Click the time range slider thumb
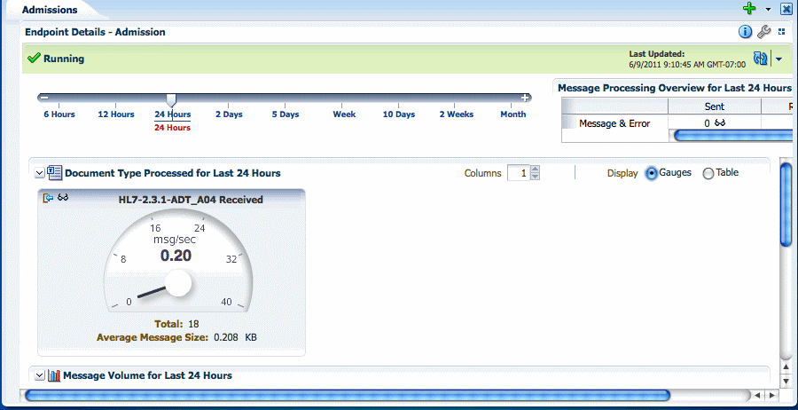Screen dimensions: 798x410 tap(171, 99)
